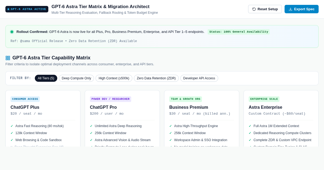Select the All Tiers (5) filter
This screenshot has height=170, width=324.
46,78
